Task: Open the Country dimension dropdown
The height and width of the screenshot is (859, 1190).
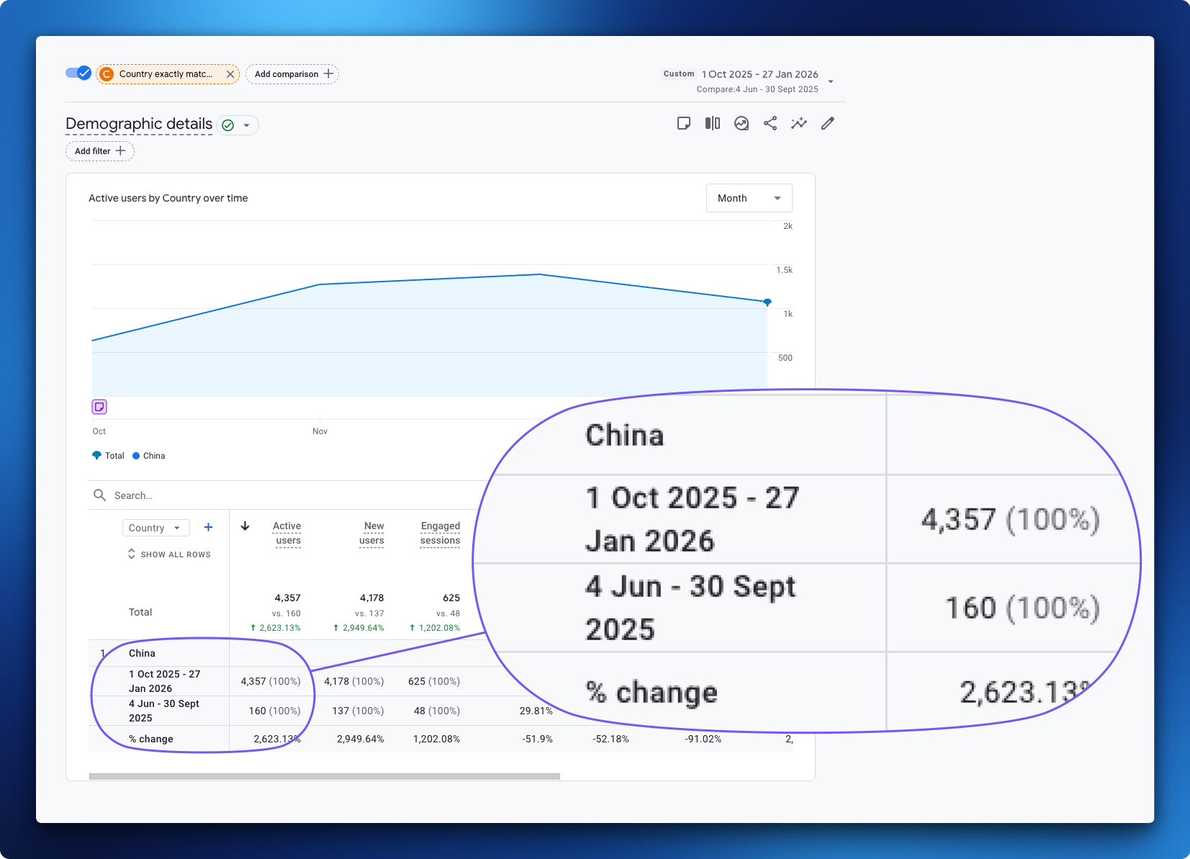Action: tap(155, 527)
